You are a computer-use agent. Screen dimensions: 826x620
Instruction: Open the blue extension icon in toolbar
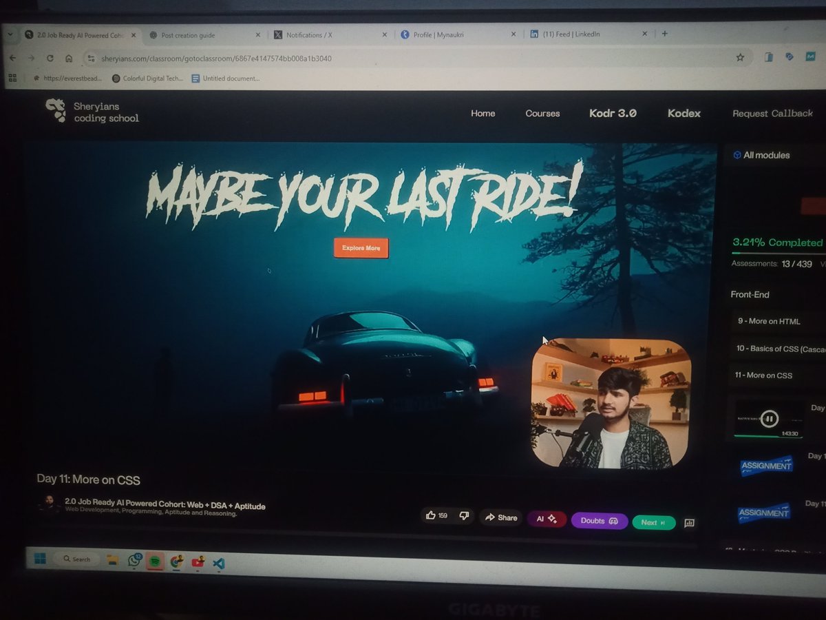pyautogui.click(x=790, y=56)
